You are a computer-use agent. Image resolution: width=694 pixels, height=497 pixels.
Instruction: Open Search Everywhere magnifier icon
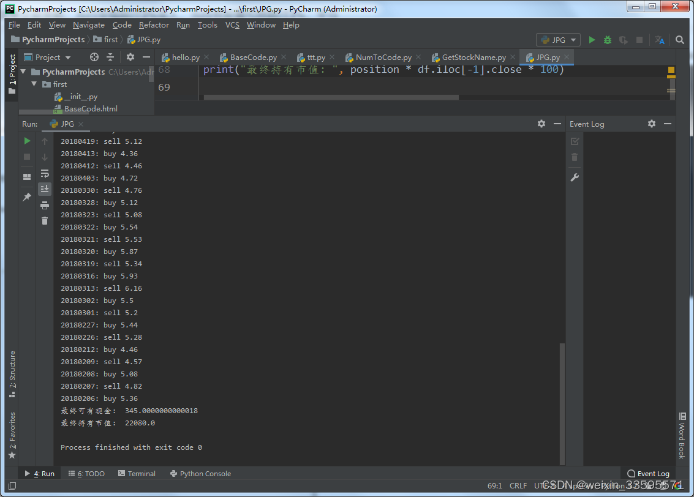tap(680, 40)
